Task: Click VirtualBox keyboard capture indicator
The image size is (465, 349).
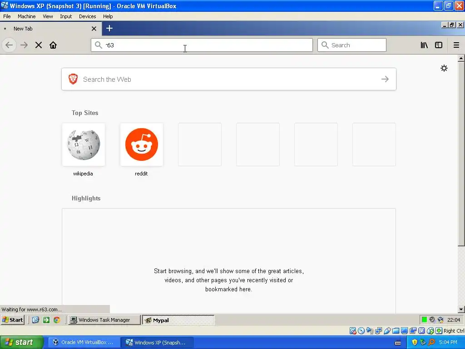Action: 439,331
